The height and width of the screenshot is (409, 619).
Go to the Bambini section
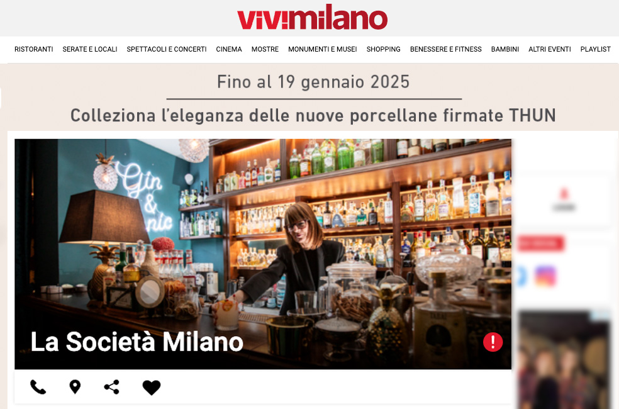click(x=505, y=49)
